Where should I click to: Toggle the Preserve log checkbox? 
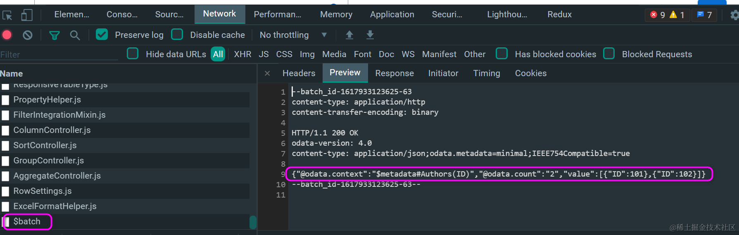pyautogui.click(x=102, y=34)
